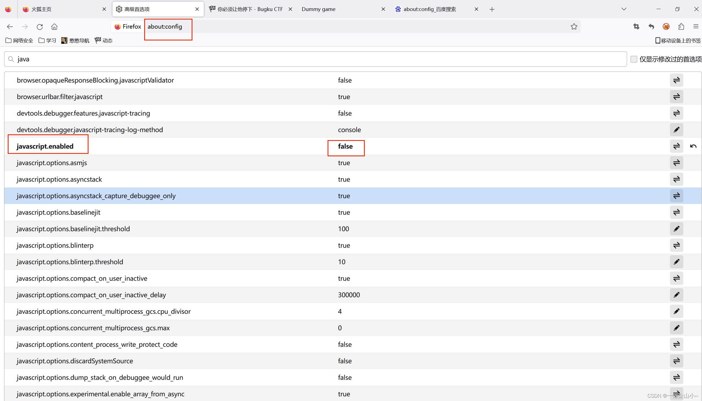The height and width of the screenshot is (401, 702).
Task: Expand the 学习 bookmarks folder
Action: (x=47, y=40)
